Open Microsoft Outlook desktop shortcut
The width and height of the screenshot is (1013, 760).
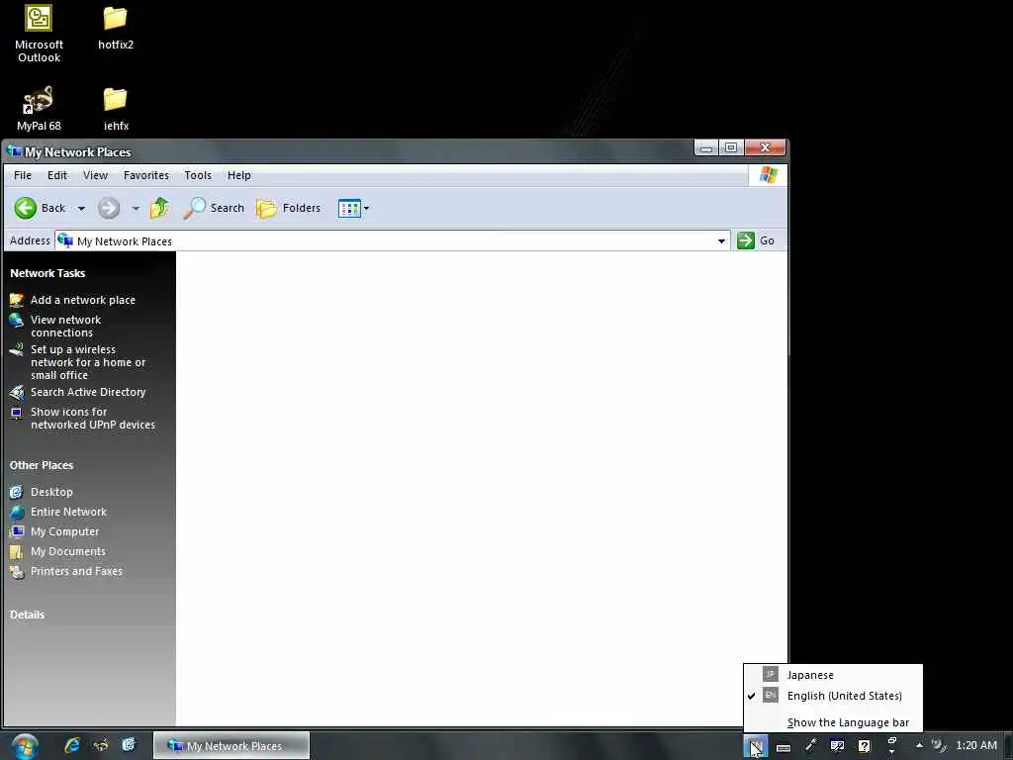[x=39, y=34]
